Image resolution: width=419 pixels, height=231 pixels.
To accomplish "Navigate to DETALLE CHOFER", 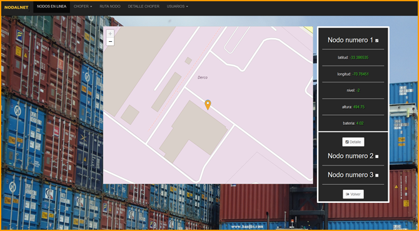I will coord(143,6).
